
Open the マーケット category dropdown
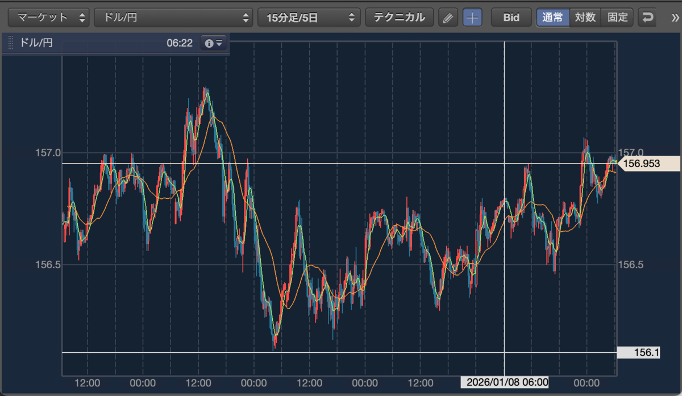coord(49,17)
